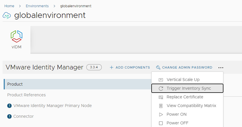Click the vIDM label under the logo

pos(16,47)
